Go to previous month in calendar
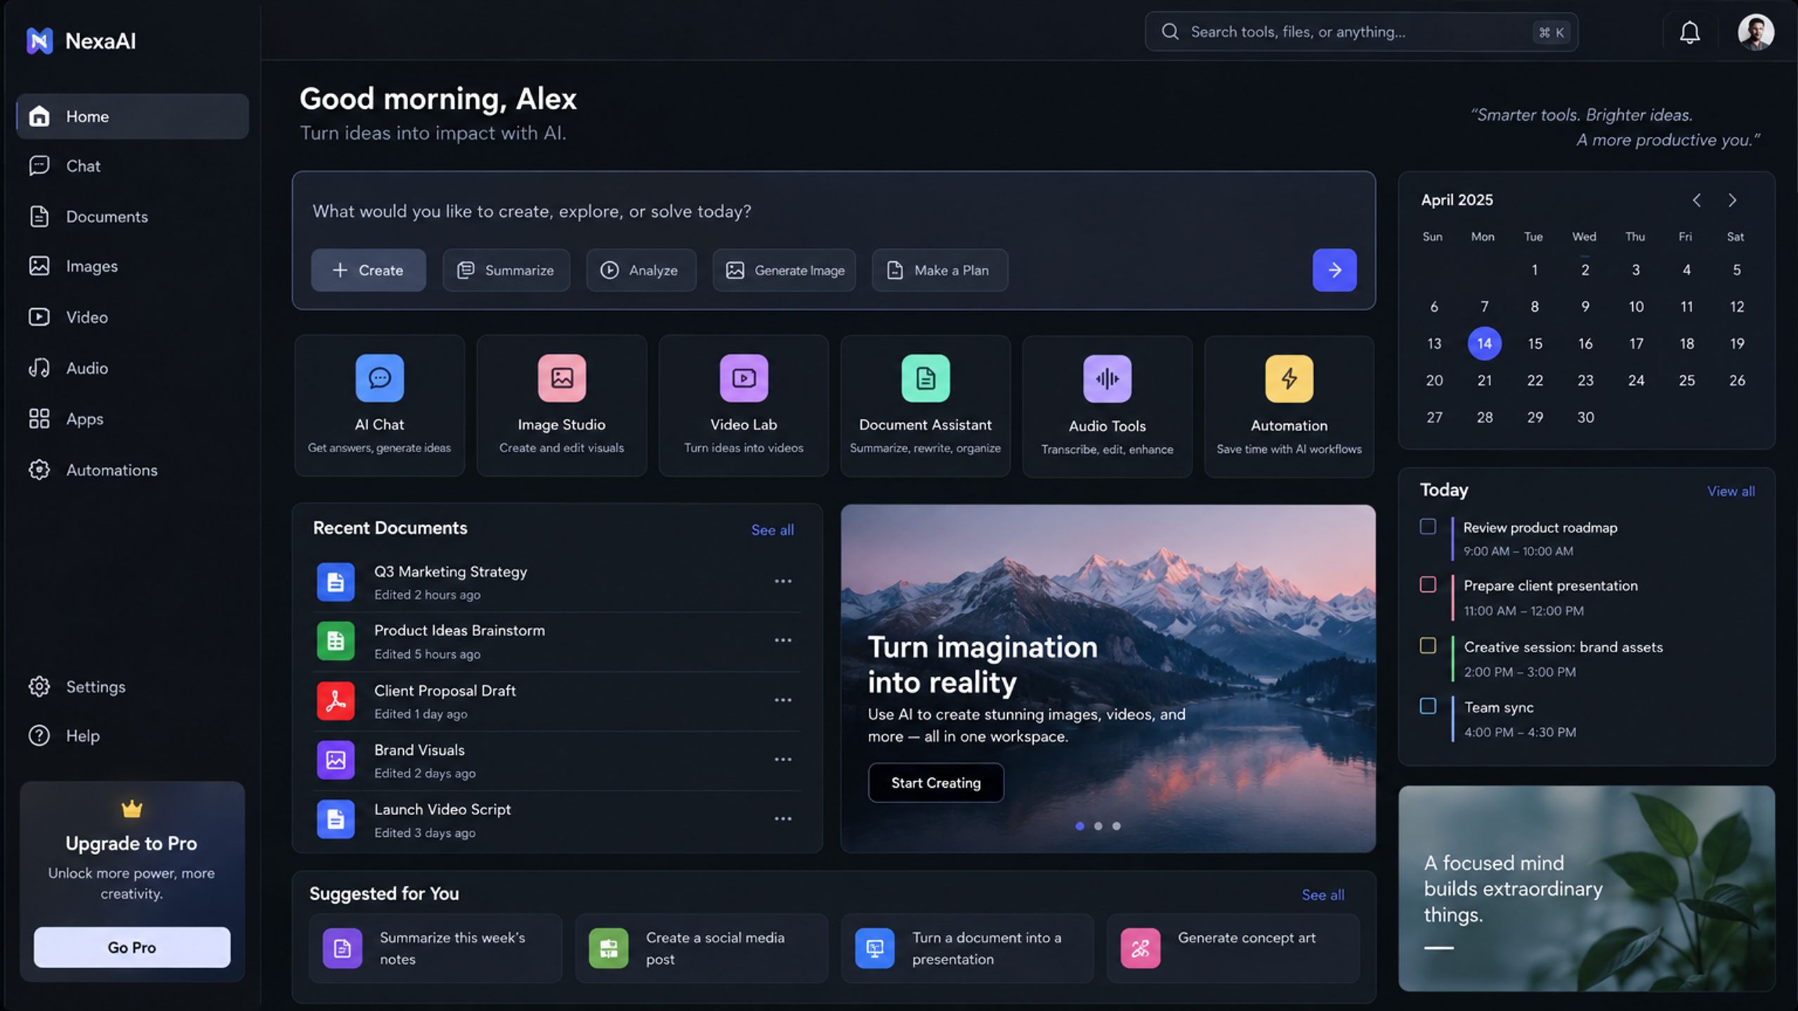The height and width of the screenshot is (1011, 1798). click(1696, 200)
